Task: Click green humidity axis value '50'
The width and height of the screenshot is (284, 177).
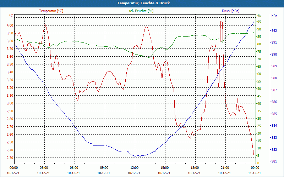Action: (x=259, y=89)
